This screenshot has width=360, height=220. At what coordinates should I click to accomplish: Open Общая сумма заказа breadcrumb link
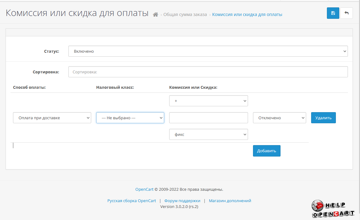[185, 14]
